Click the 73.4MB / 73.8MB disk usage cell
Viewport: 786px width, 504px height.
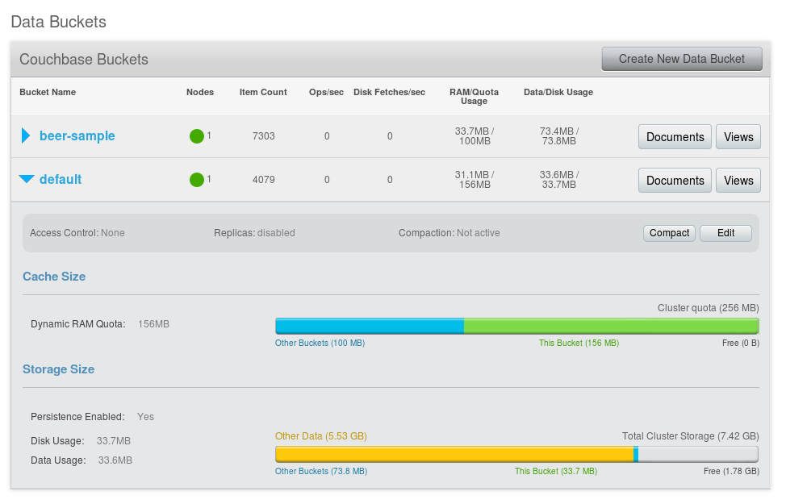559,136
